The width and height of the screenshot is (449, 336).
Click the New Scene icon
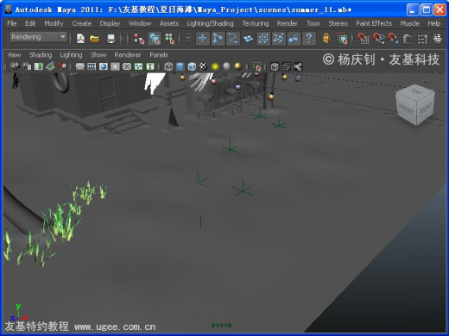[80, 39]
